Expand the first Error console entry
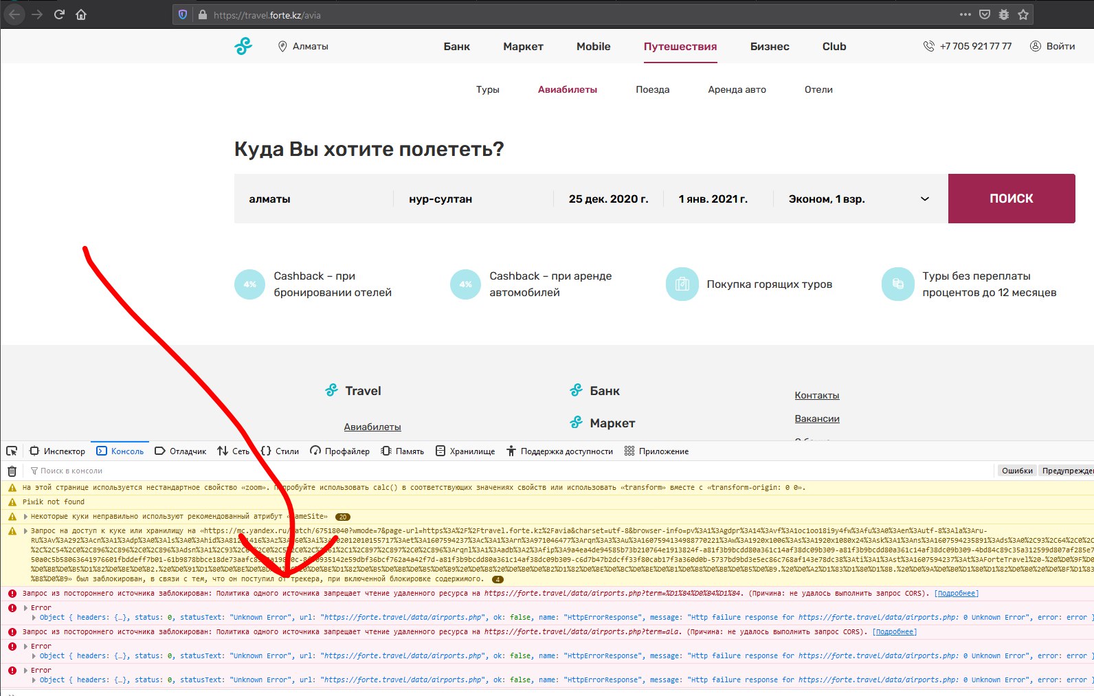The height and width of the screenshot is (696, 1094). (26, 608)
